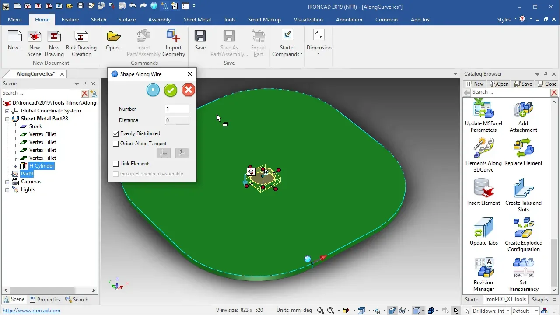560x315 pixels.
Task: Click Import Geometry icon
Action: coord(174,36)
